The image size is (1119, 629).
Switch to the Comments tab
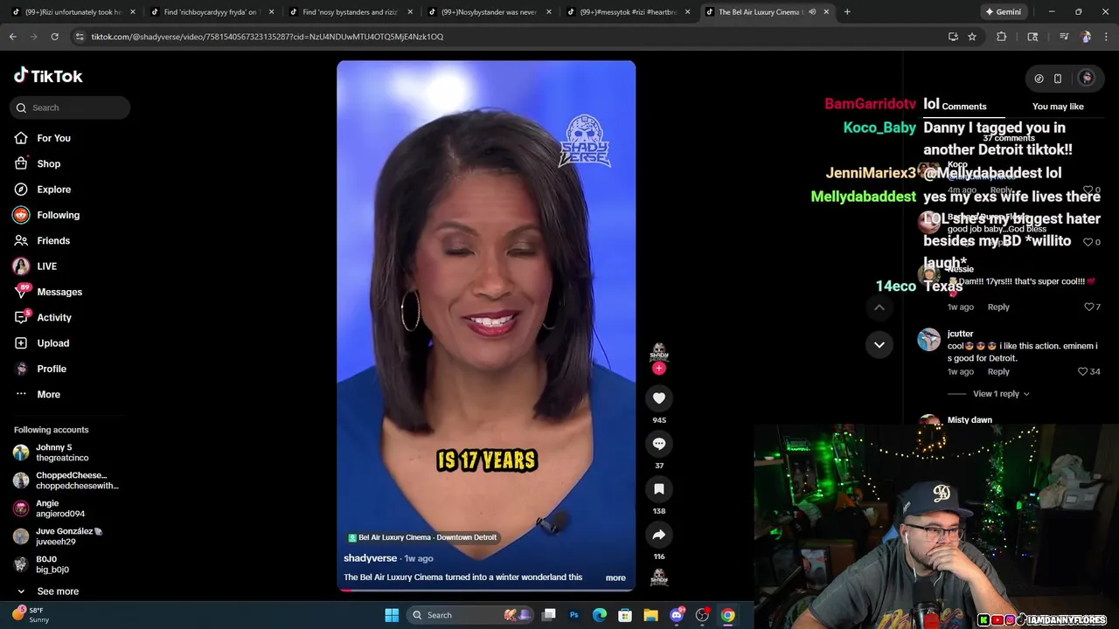pos(963,107)
